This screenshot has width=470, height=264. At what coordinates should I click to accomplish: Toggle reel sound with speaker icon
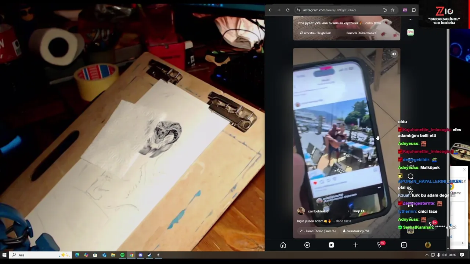[x=394, y=54]
